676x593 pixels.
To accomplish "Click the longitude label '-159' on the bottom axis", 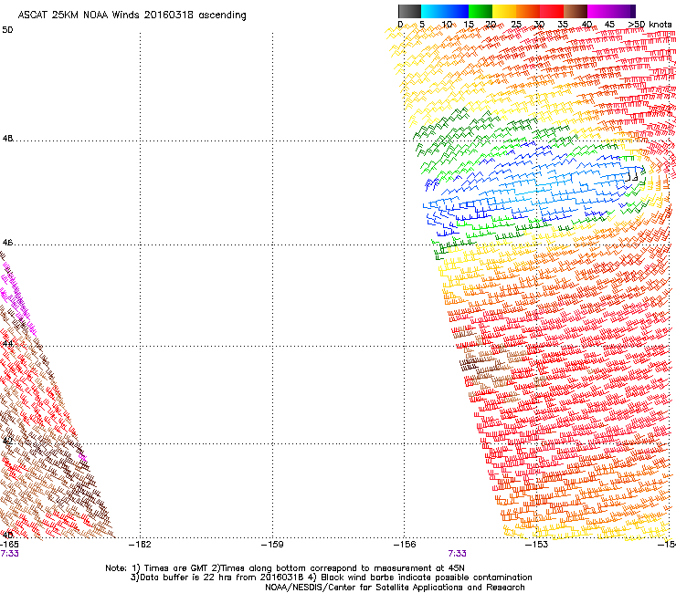I will [x=273, y=545].
